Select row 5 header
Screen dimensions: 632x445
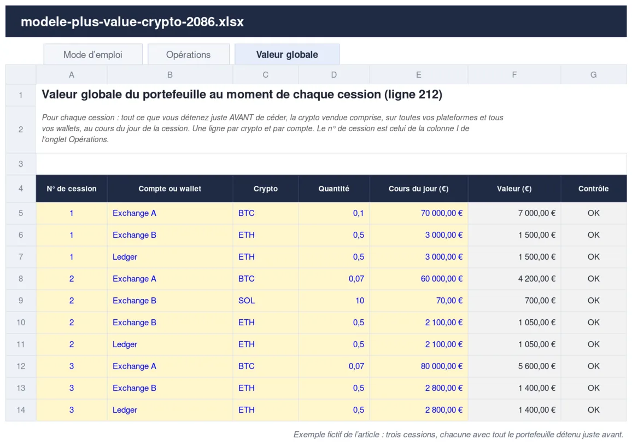[x=21, y=213]
